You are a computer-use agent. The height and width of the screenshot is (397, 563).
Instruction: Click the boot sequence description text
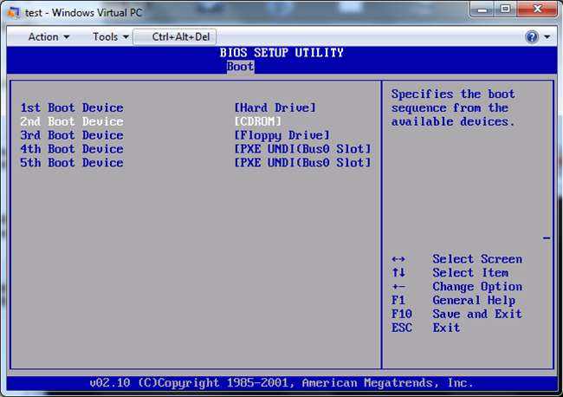pyautogui.click(x=453, y=107)
